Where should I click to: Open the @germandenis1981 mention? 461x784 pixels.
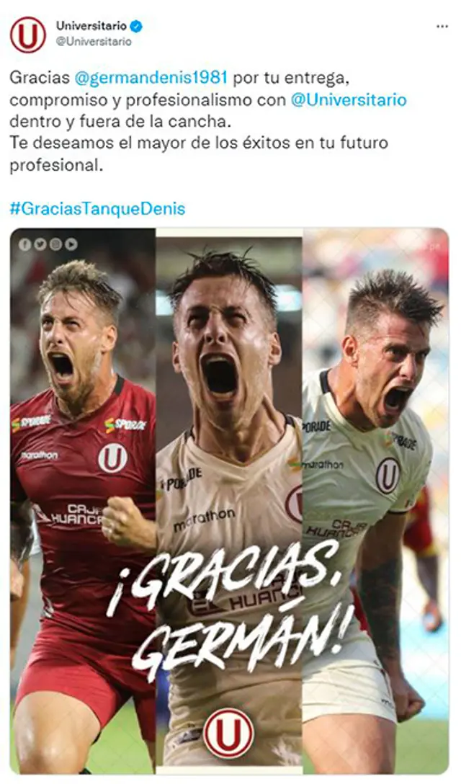[x=151, y=78]
